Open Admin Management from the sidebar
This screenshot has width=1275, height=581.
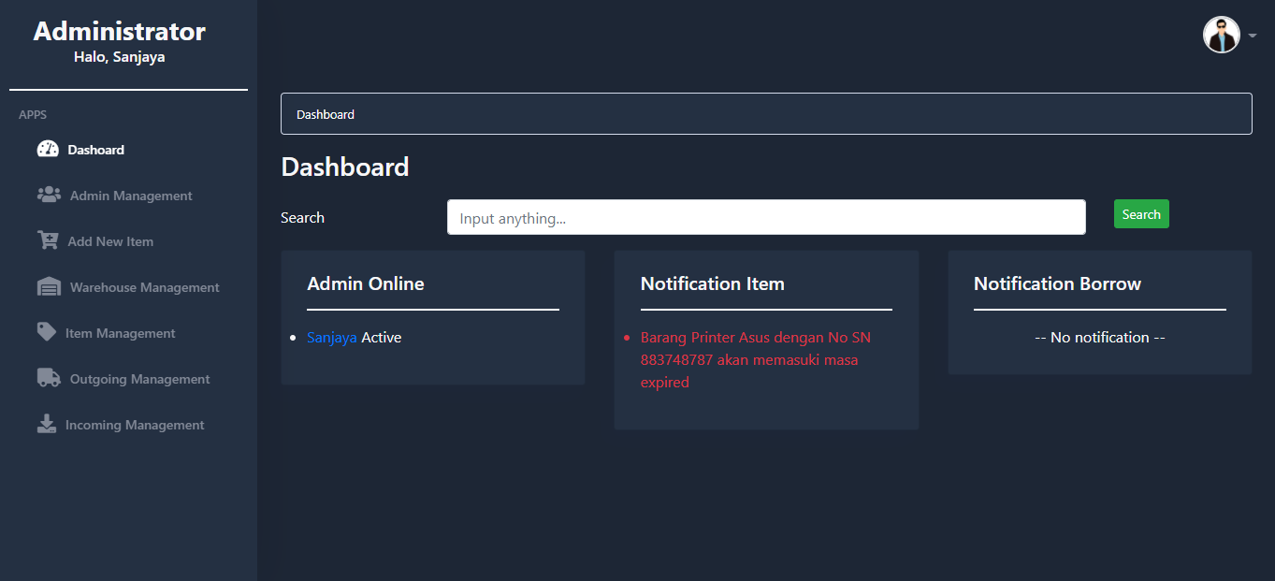[131, 196]
